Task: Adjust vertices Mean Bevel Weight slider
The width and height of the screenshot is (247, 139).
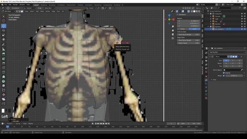Action: click(x=188, y=34)
